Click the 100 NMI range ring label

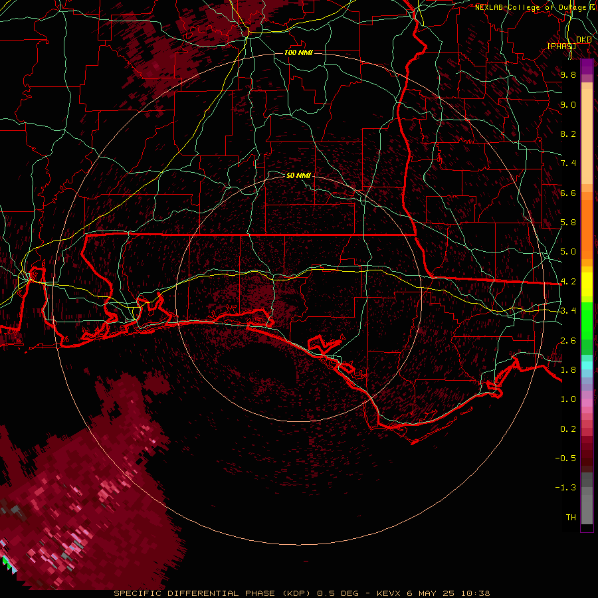click(298, 52)
